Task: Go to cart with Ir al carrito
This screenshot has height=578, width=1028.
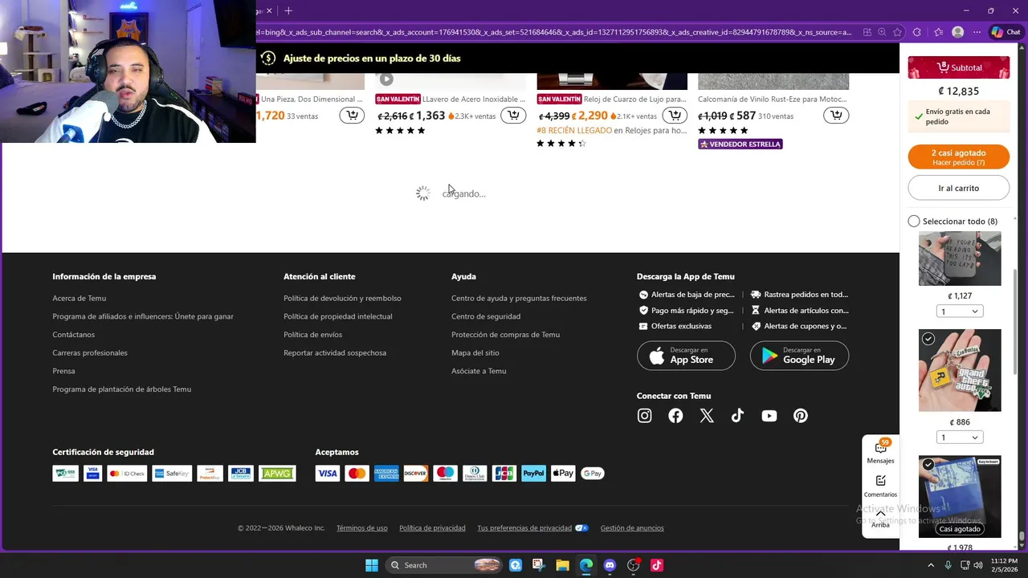Action: [x=959, y=188]
